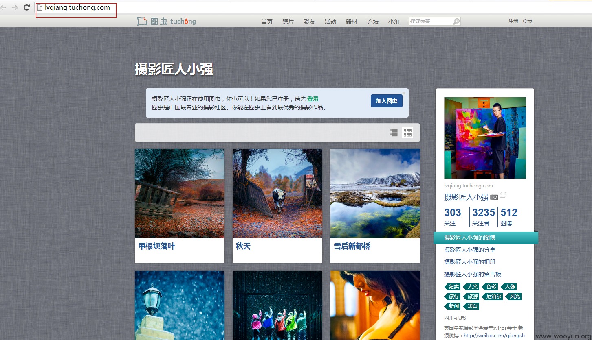This screenshot has height=340, width=592.
Task: Click the 加入图虫 button
Action: coord(387,101)
